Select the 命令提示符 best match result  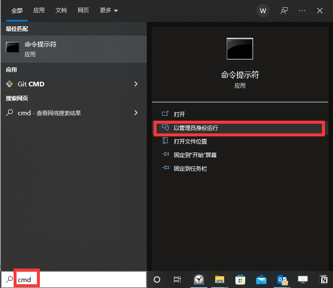pos(74,49)
